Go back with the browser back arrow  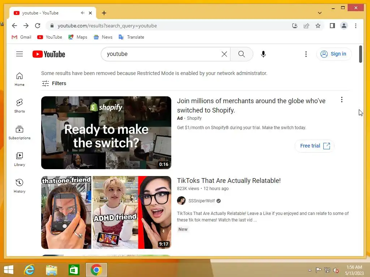click(14, 26)
